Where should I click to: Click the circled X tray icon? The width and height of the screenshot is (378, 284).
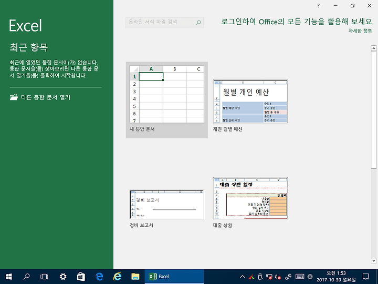[x=310, y=277]
